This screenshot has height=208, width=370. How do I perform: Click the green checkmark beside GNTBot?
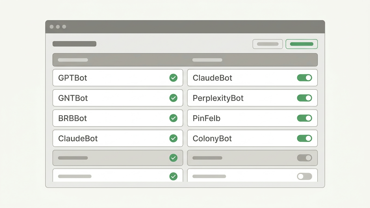coord(173,98)
